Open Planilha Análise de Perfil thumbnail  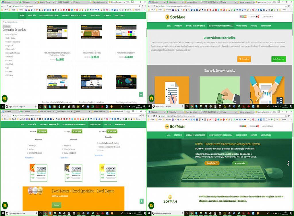click(92, 32)
